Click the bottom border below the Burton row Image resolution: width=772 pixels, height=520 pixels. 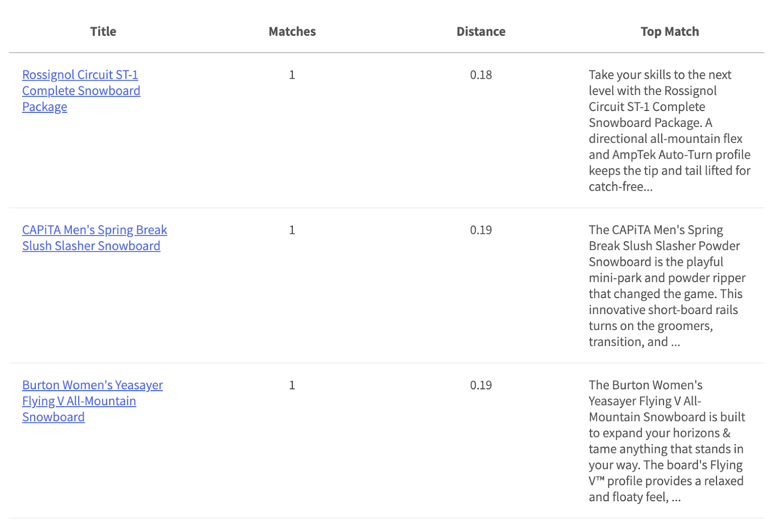tap(386, 518)
